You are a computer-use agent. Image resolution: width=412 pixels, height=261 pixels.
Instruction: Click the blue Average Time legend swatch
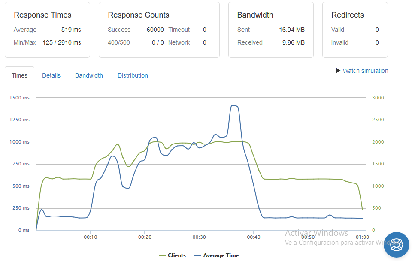197,255
